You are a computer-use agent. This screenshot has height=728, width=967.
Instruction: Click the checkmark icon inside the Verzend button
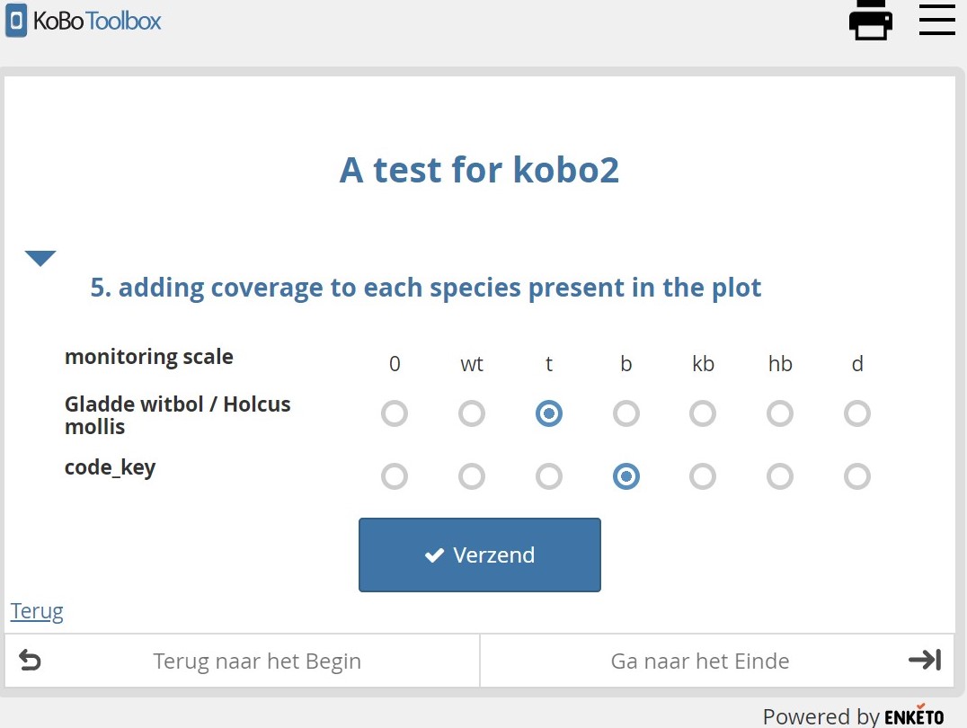[x=434, y=555]
